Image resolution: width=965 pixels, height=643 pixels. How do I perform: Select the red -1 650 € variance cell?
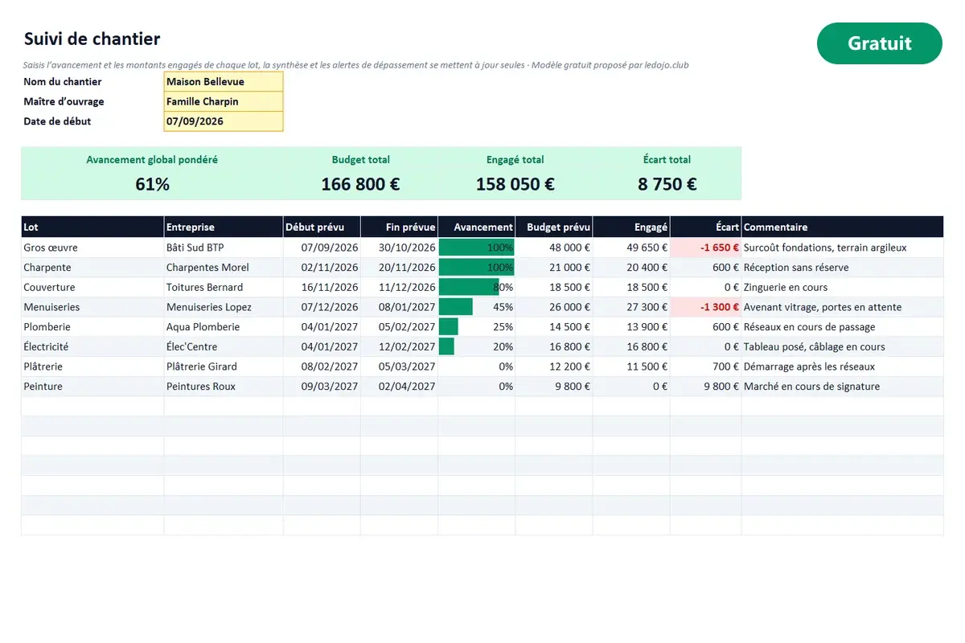[705, 248]
